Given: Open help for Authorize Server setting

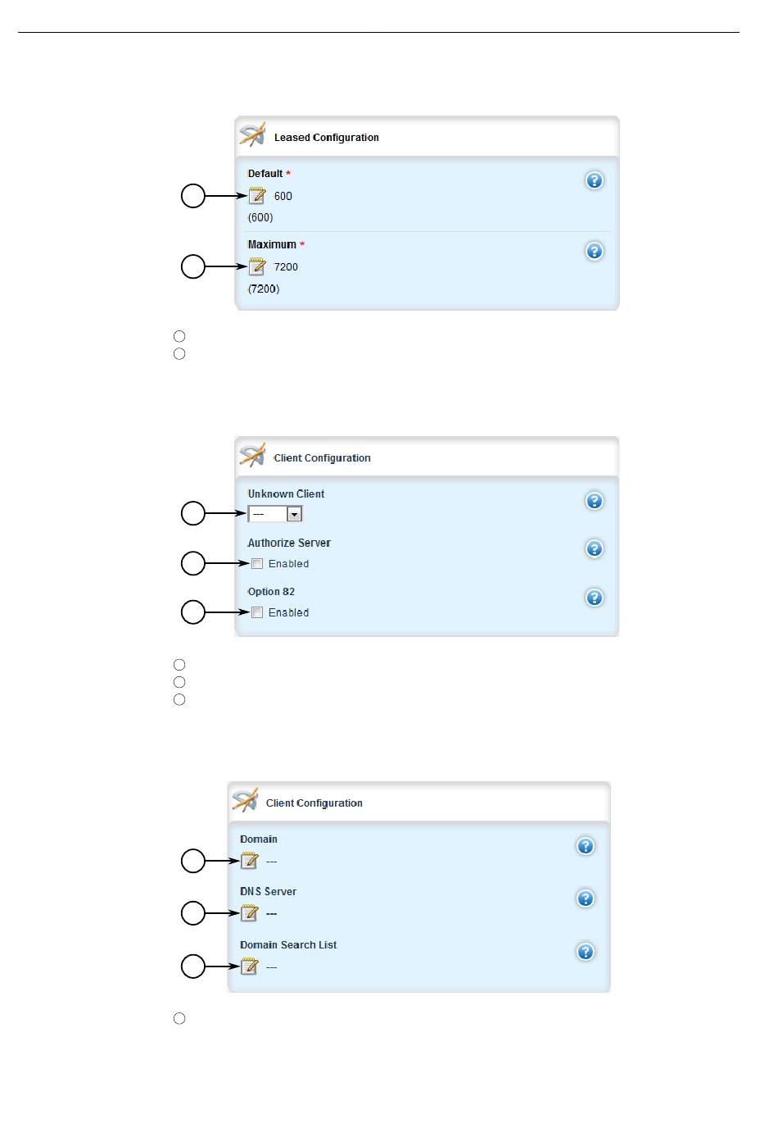Looking at the screenshot, I should pos(595,548).
